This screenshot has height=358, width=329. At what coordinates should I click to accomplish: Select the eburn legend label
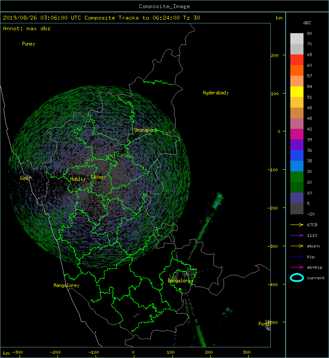(313, 246)
